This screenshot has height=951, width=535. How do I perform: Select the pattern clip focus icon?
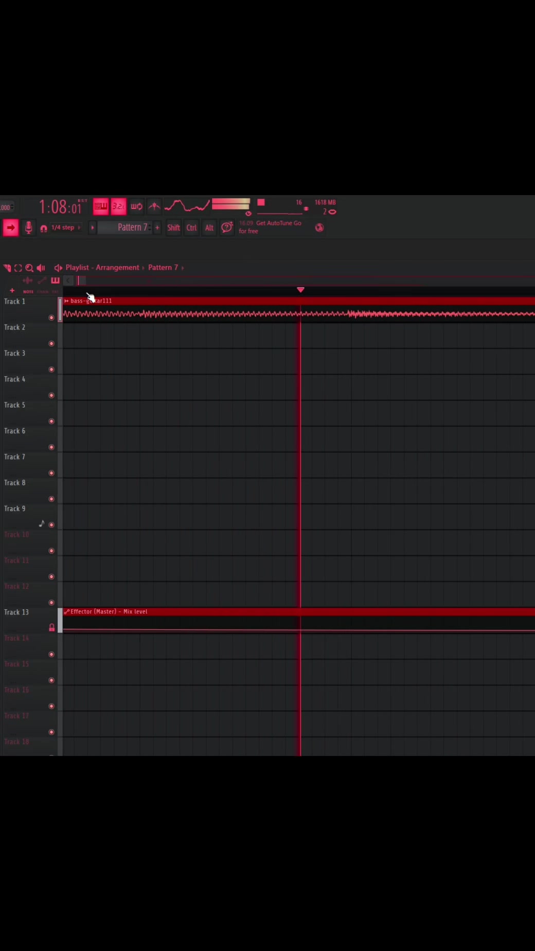coord(55,280)
